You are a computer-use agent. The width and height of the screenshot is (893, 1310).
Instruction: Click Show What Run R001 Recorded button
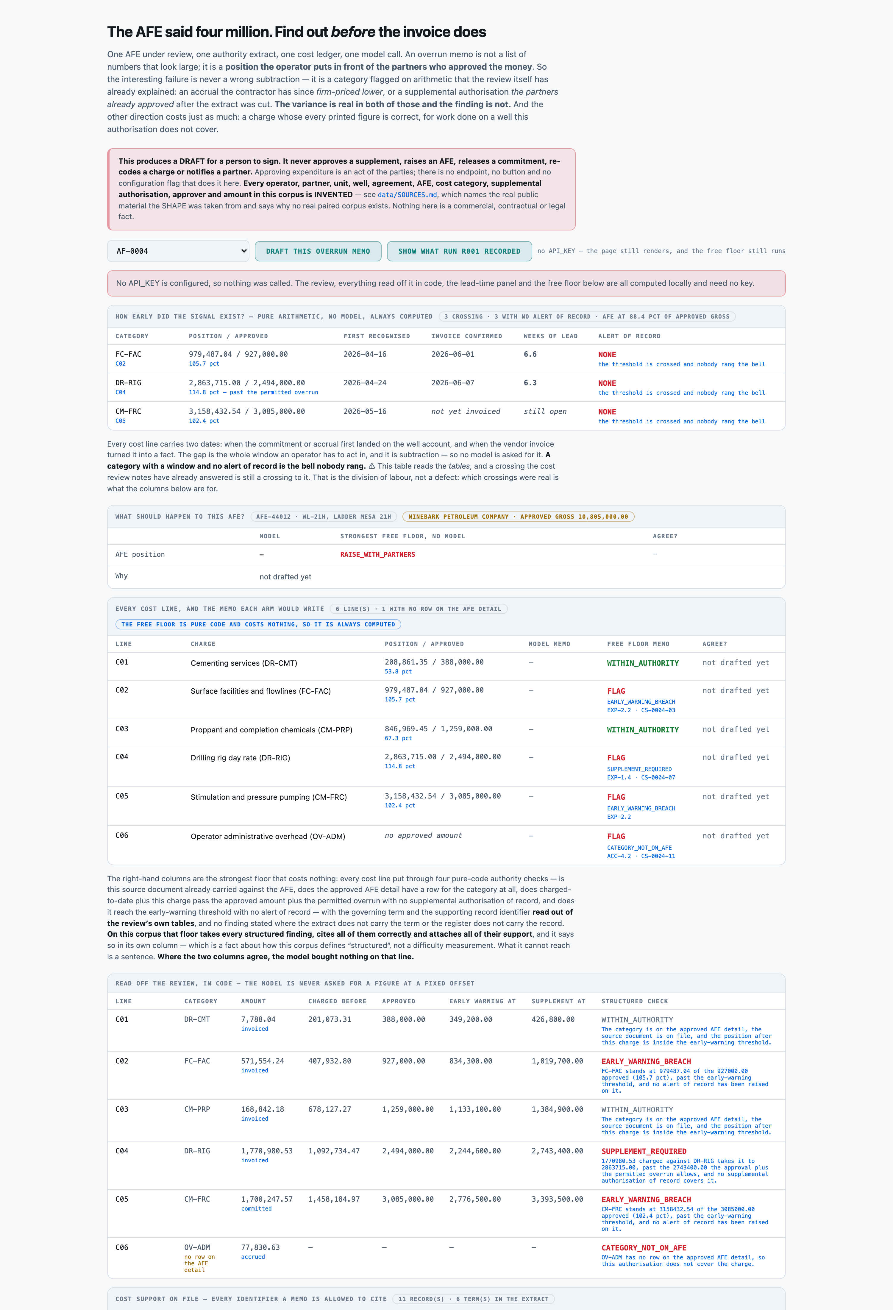coord(459,251)
